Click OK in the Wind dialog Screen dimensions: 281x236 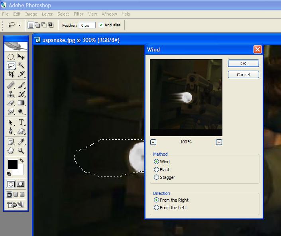click(243, 63)
